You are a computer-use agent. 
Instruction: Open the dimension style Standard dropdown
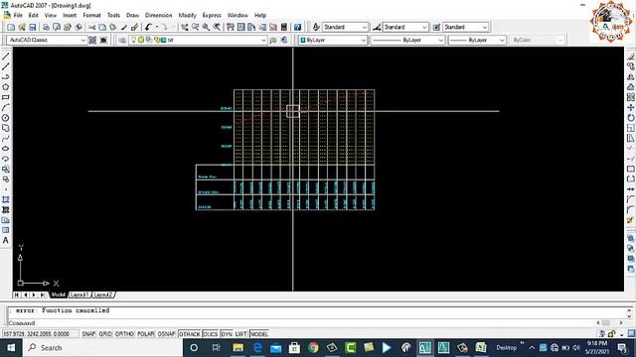[x=405, y=27]
